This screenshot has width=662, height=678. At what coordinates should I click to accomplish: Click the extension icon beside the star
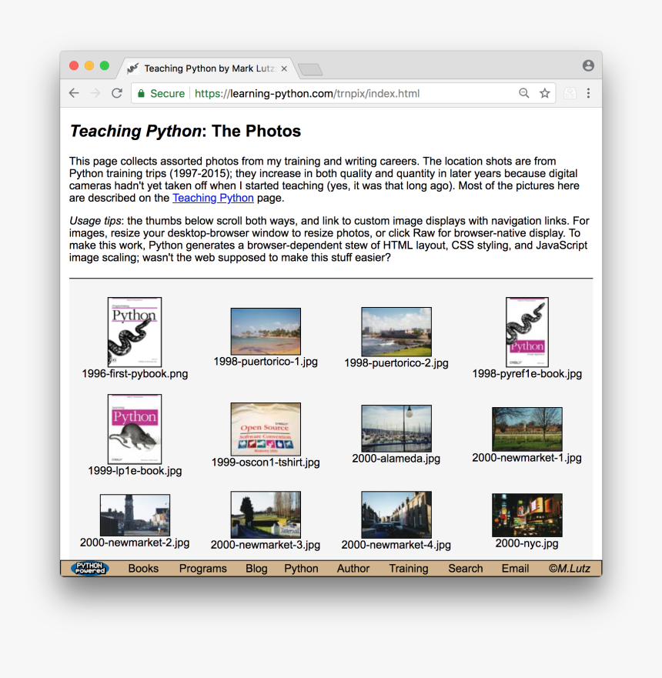tap(570, 93)
